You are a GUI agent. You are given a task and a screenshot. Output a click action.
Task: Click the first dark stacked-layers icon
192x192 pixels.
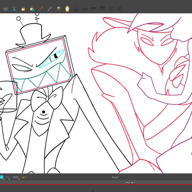(x=76, y=9)
